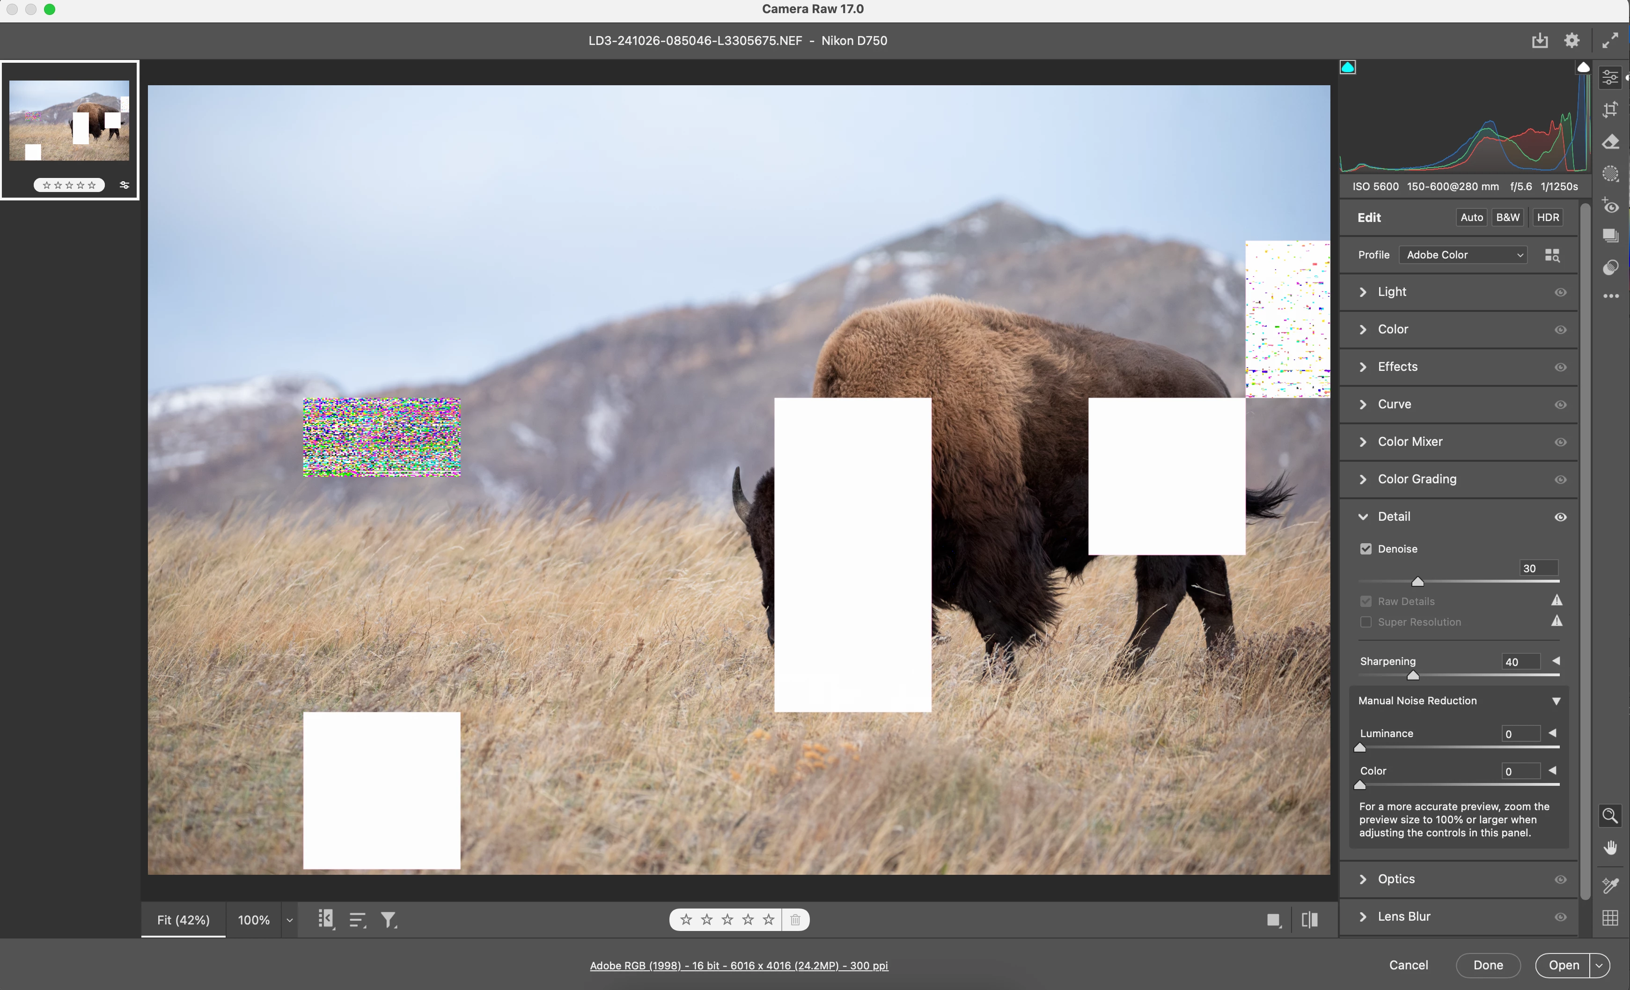Toggle the grid overlay icon
Image resolution: width=1630 pixels, height=990 pixels.
coord(1610,917)
